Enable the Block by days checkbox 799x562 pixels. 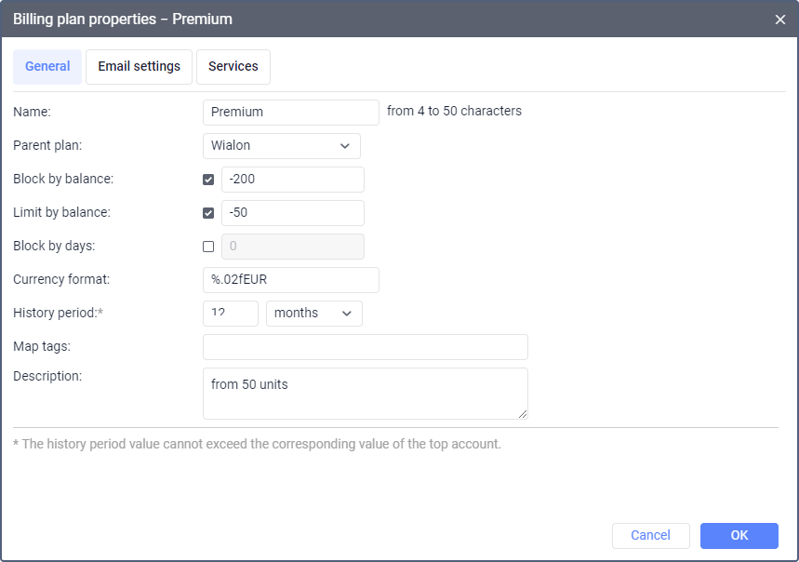(208, 247)
